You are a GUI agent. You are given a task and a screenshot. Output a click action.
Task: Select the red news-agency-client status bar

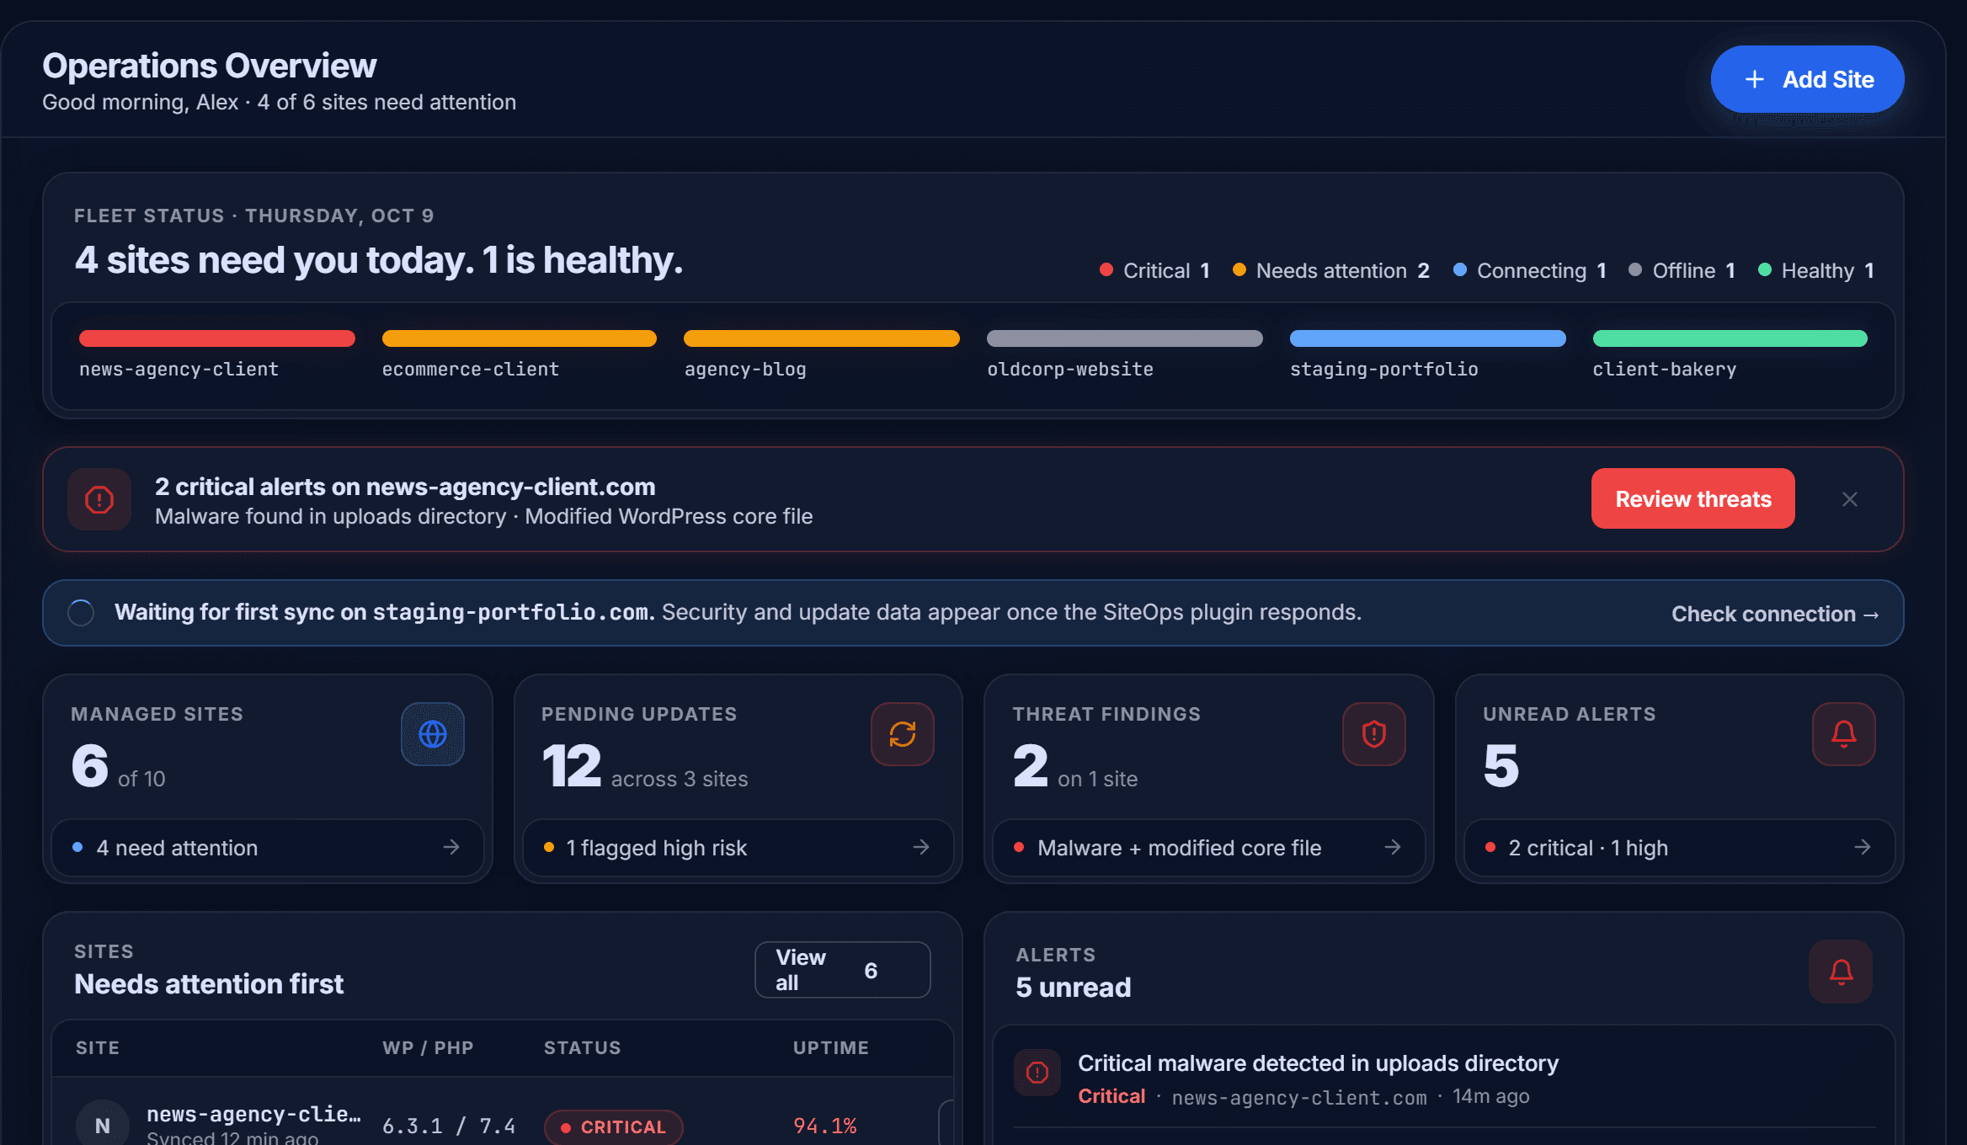coord(217,338)
